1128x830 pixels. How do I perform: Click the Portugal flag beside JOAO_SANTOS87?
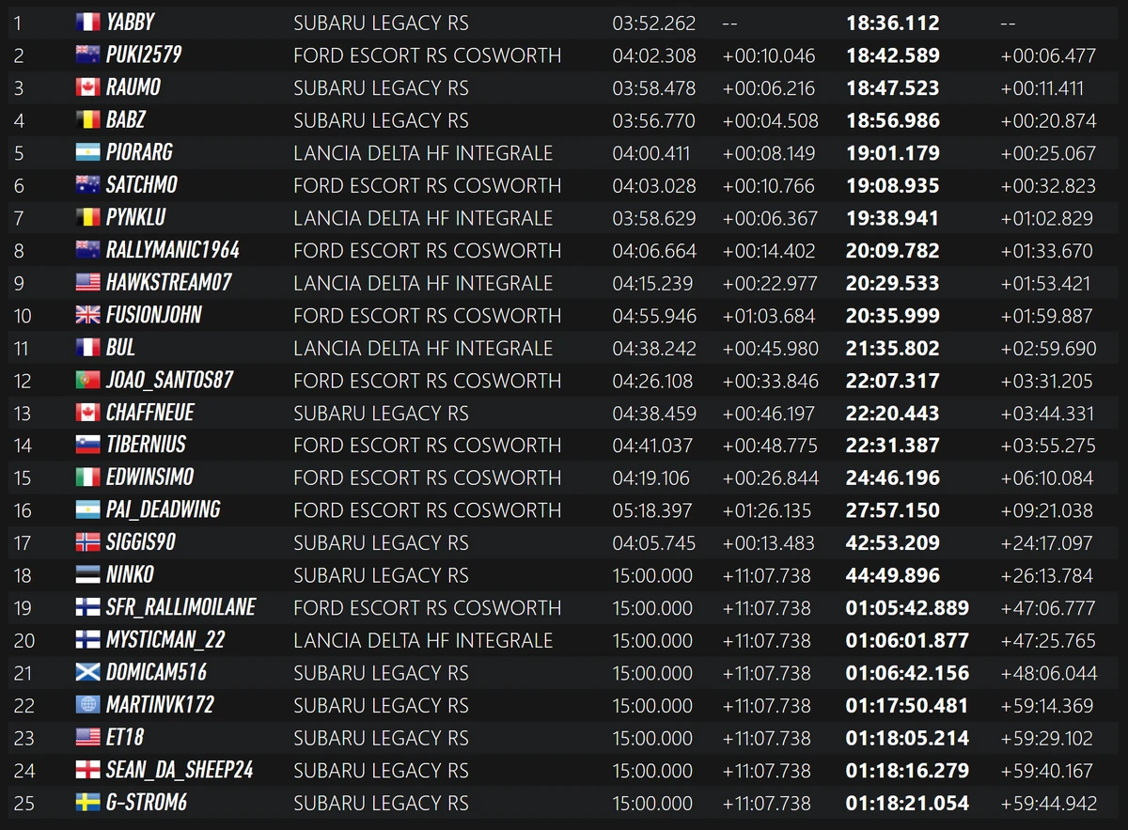[87, 381]
